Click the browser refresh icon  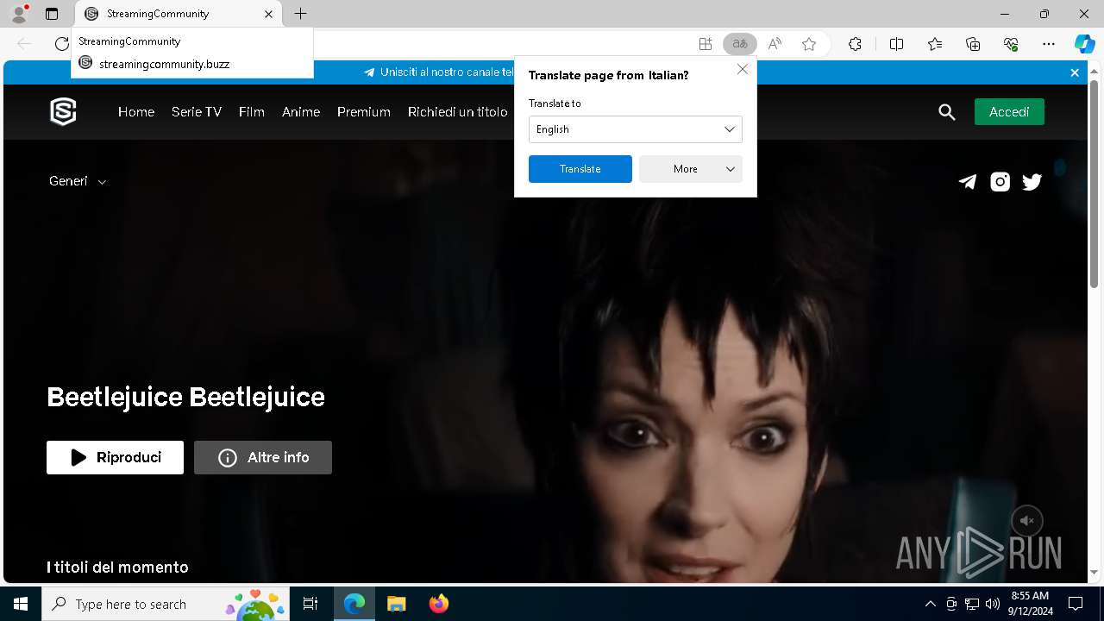[61, 44]
